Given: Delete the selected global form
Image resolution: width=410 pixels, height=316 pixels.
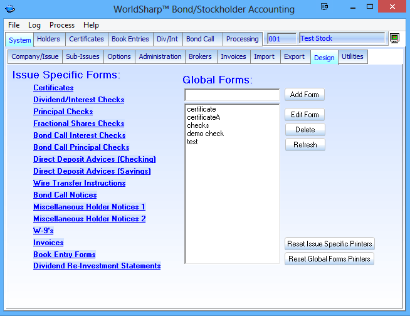Looking at the screenshot, I should click(305, 130).
